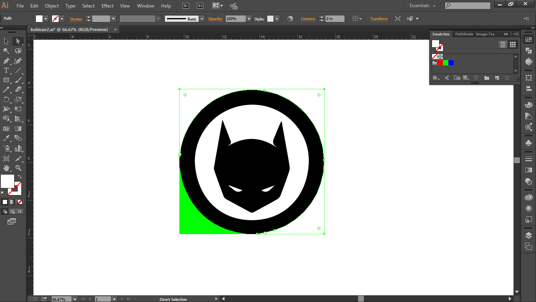536x302 pixels.
Task: Choose the Type tool
Action: coord(6,70)
